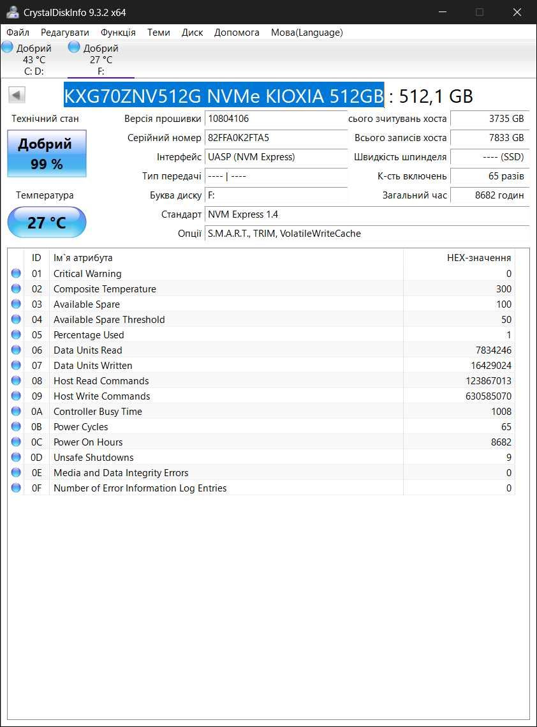
Task: Click the CrystalDiskInfo app icon in title bar
Action: pyautogui.click(x=13, y=12)
